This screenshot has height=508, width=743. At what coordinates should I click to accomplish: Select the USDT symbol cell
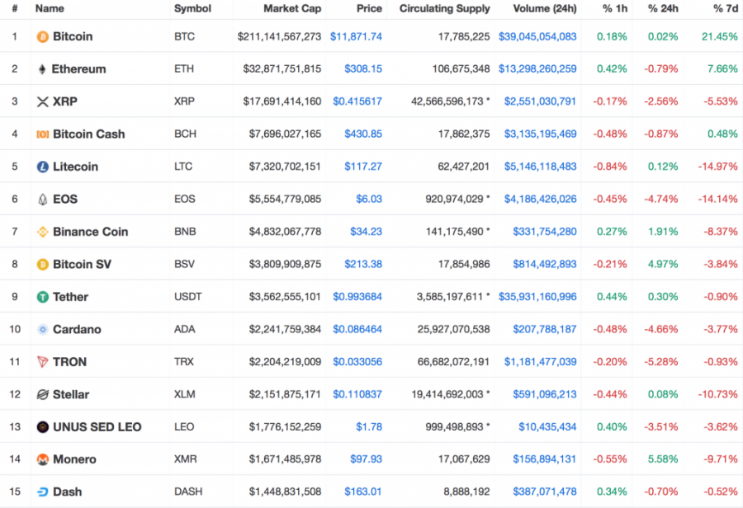[x=188, y=297]
